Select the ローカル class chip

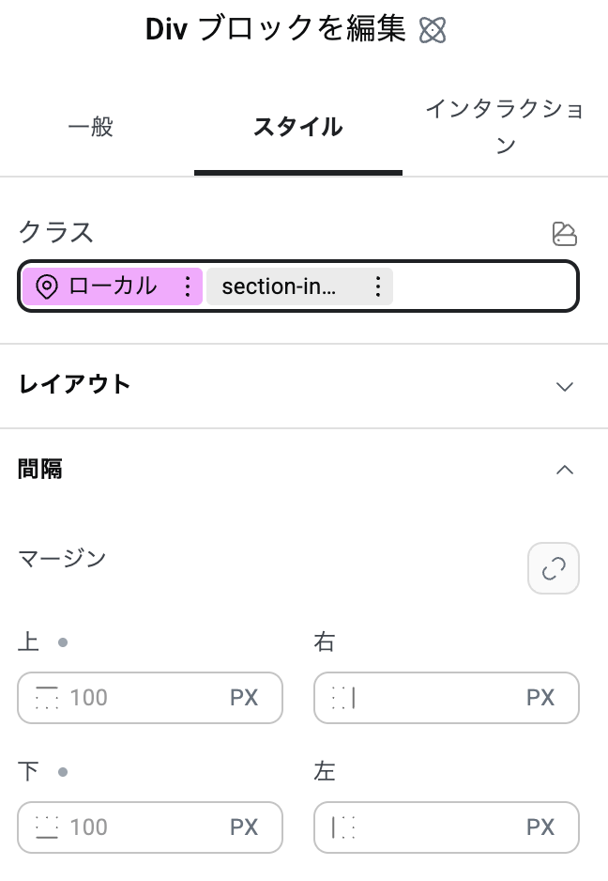click(113, 286)
